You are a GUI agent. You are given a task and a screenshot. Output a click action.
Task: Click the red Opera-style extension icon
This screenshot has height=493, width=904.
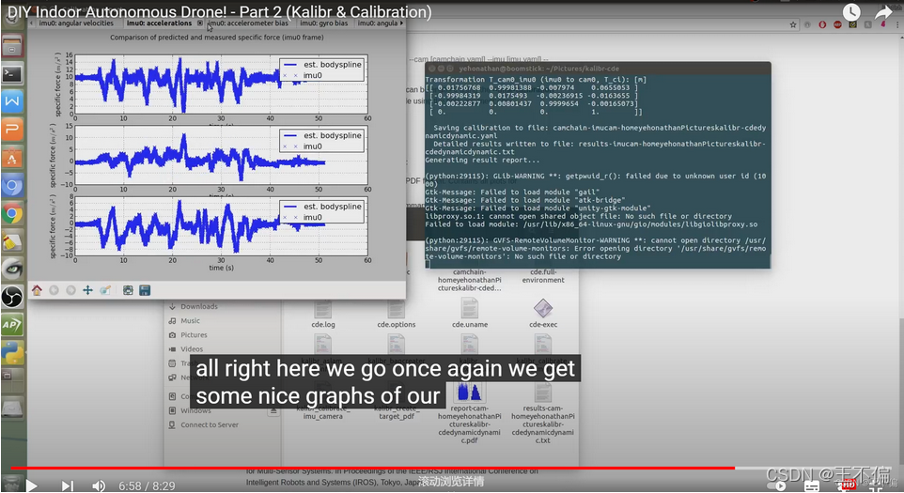(822, 24)
